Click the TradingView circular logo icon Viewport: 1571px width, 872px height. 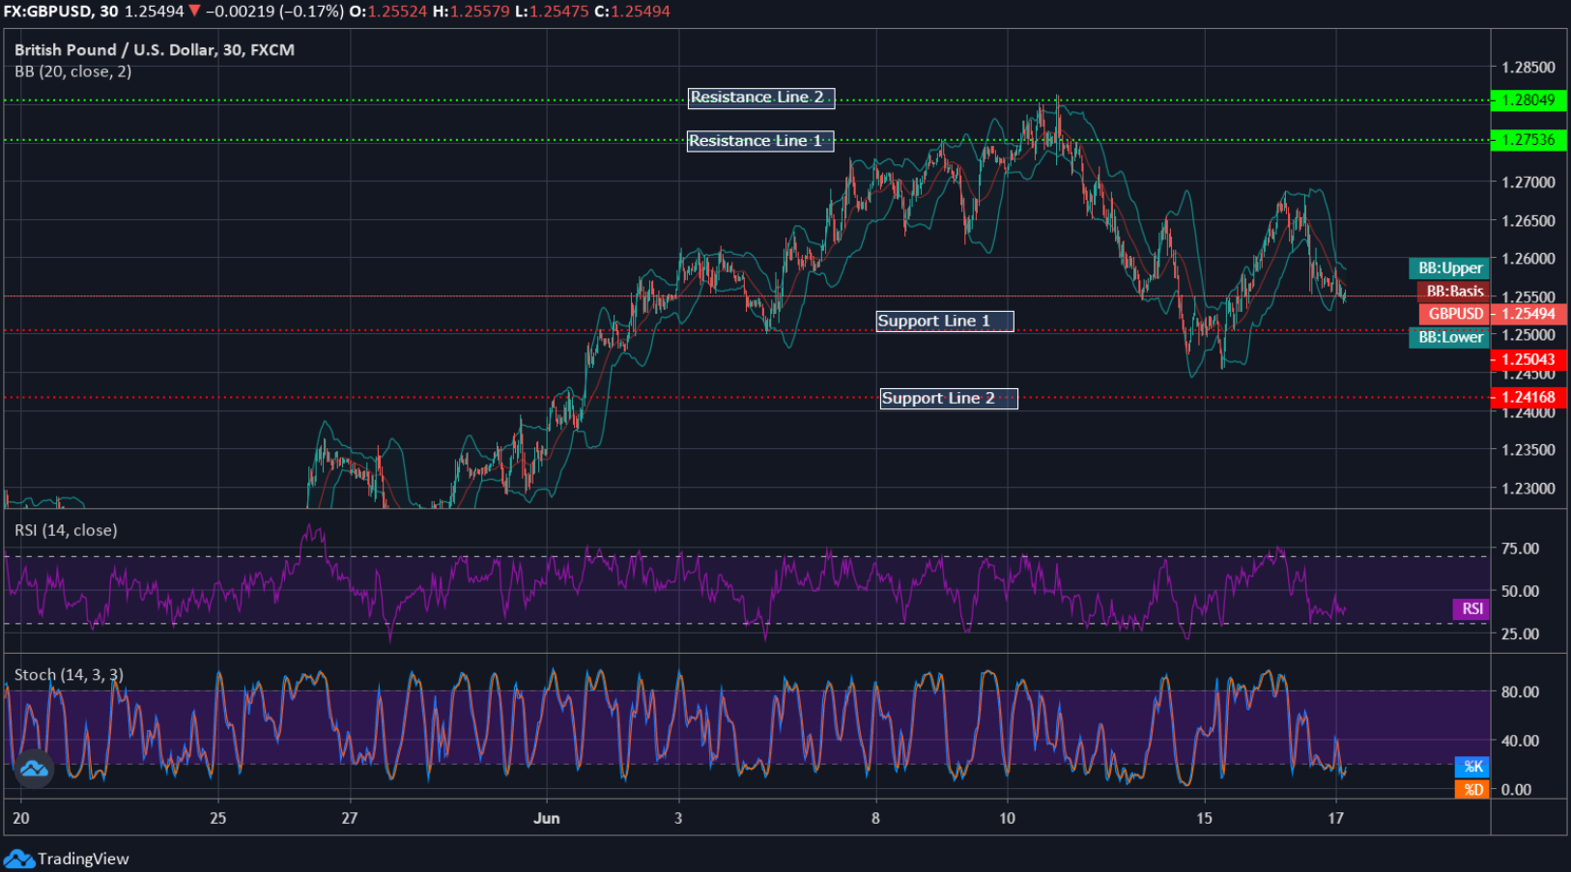coord(34,770)
